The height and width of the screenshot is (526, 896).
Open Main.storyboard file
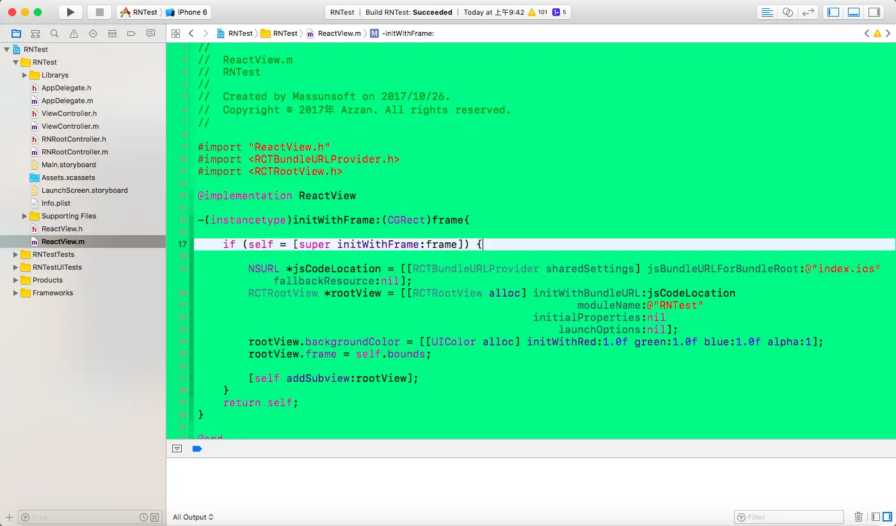(x=68, y=165)
